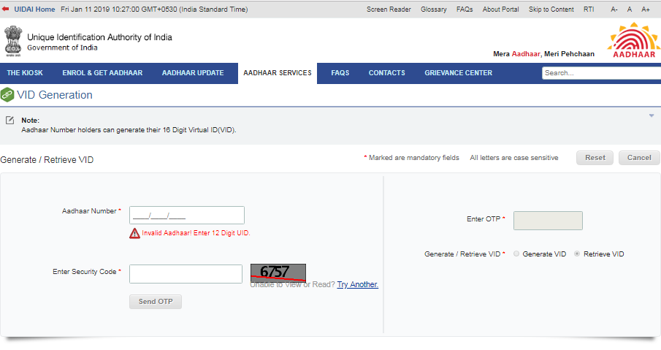Click the red arrow beside UIDAI Home
The width and height of the screenshot is (661, 350).
coord(6,9)
